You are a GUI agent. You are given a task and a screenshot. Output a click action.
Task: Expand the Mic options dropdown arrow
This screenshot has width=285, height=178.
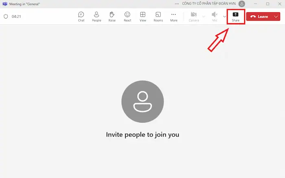[224, 17]
